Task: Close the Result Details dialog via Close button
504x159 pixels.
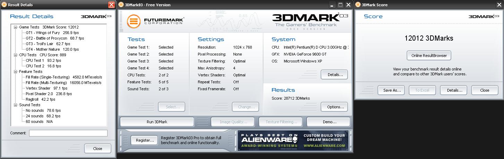Action: [x=97, y=149]
